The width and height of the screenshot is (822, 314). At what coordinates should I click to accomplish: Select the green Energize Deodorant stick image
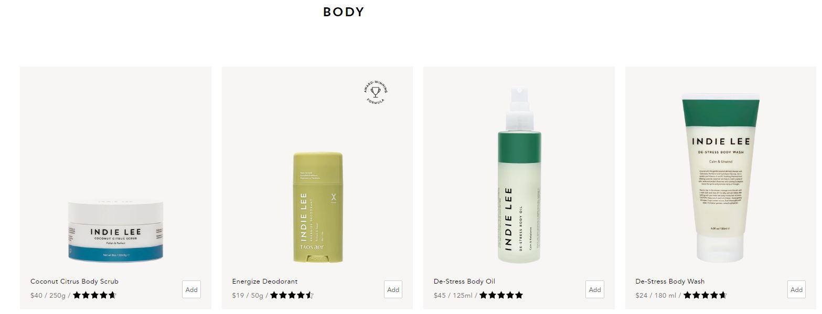pos(318,207)
